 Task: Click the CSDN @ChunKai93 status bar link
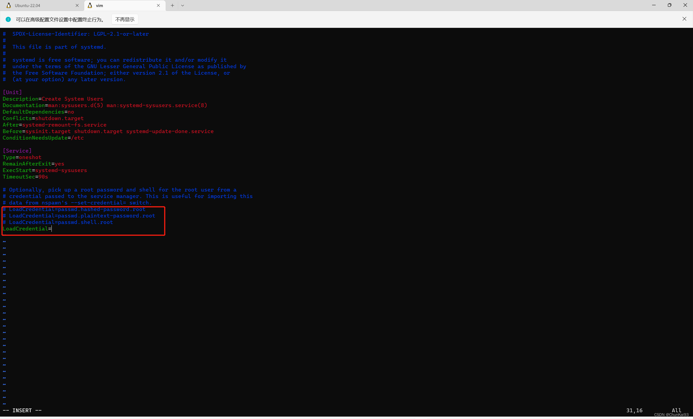pos(671,415)
